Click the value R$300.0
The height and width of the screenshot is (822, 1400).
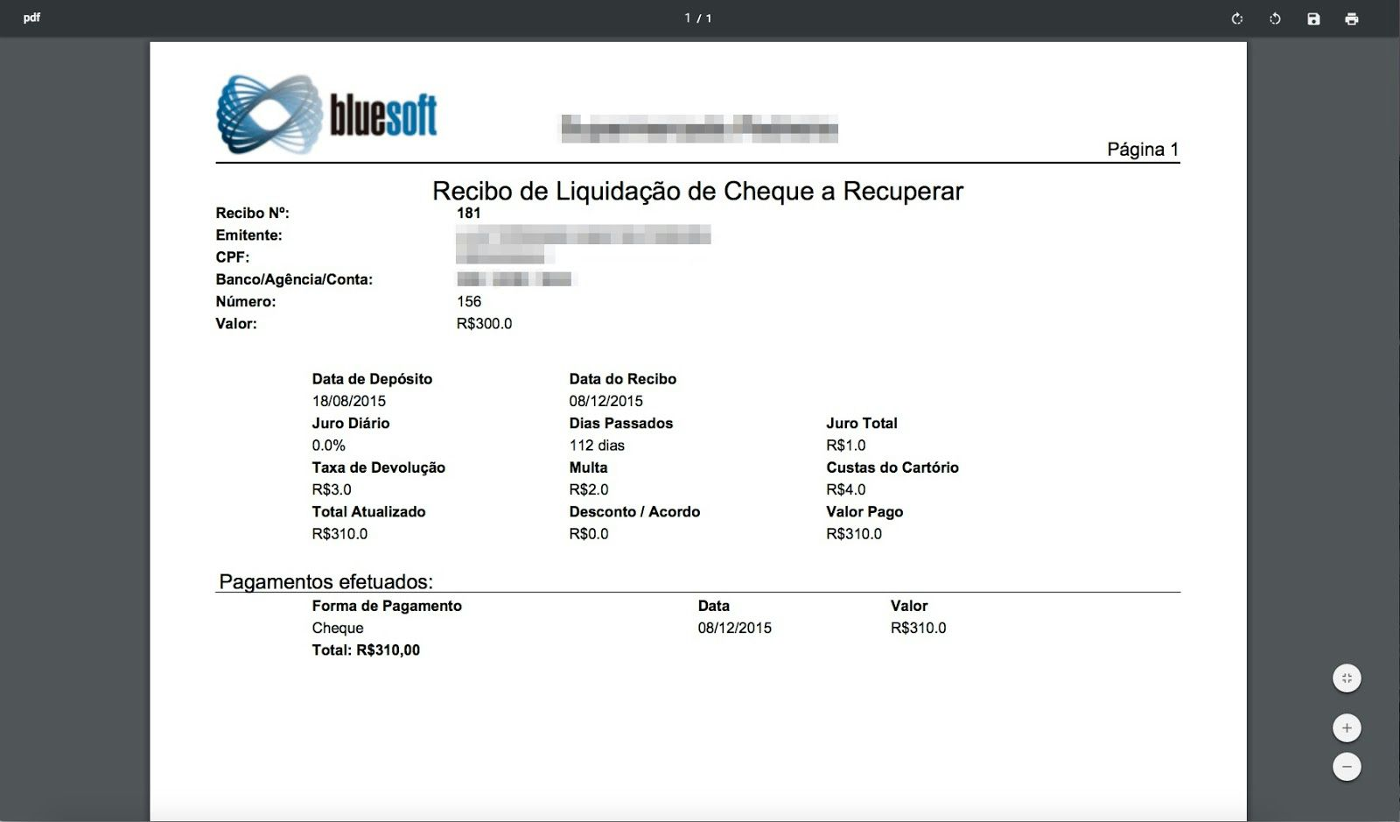pos(485,323)
